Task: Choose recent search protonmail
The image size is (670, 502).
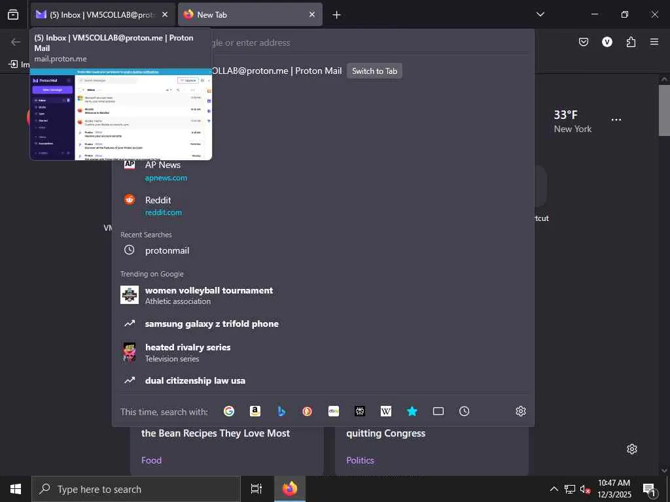Action: tap(323, 250)
